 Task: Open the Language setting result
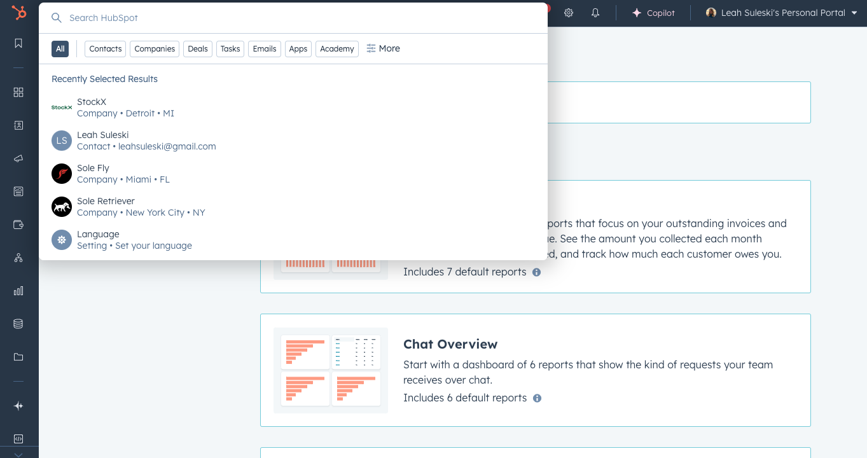[x=293, y=240]
